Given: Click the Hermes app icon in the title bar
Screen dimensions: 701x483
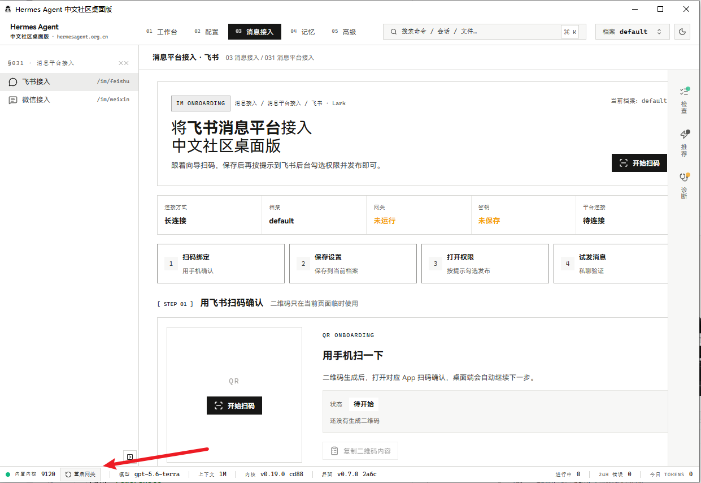Looking at the screenshot, I should click(x=8, y=10).
